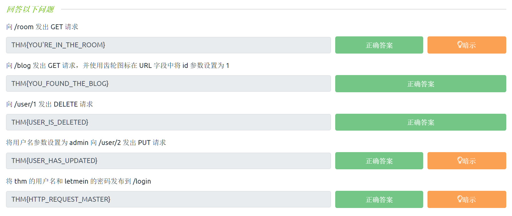Click the 回答以下问题 section heading
Image resolution: width=512 pixels, height=216 pixels.
30,9
